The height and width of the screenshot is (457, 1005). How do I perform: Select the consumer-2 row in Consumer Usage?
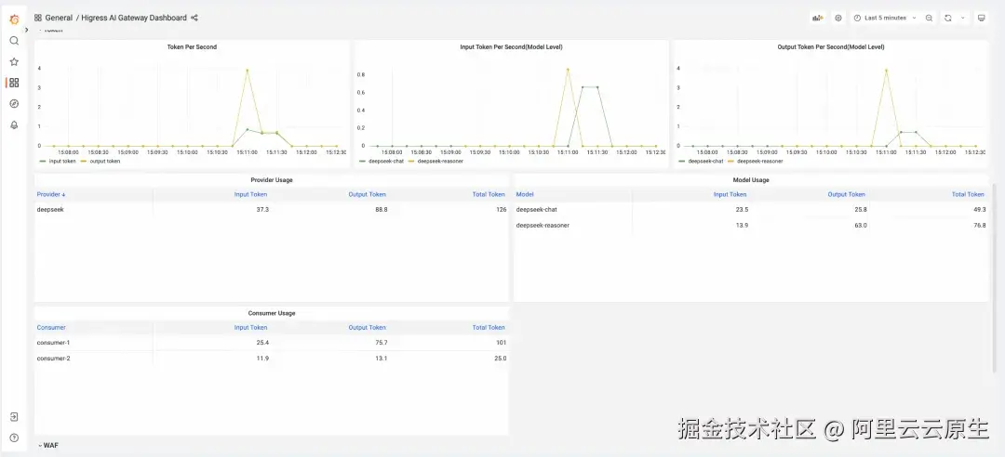tap(272, 359)
